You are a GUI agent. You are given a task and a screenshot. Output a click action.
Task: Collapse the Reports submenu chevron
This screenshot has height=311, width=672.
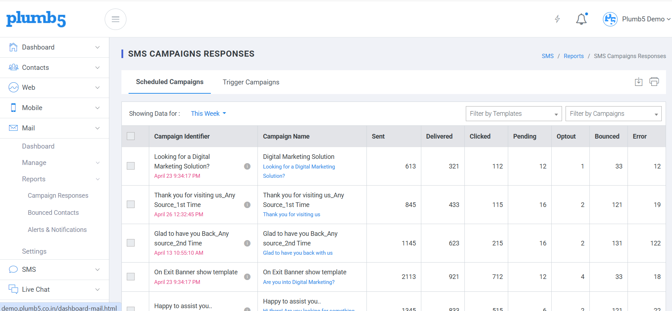coord(98,179)
